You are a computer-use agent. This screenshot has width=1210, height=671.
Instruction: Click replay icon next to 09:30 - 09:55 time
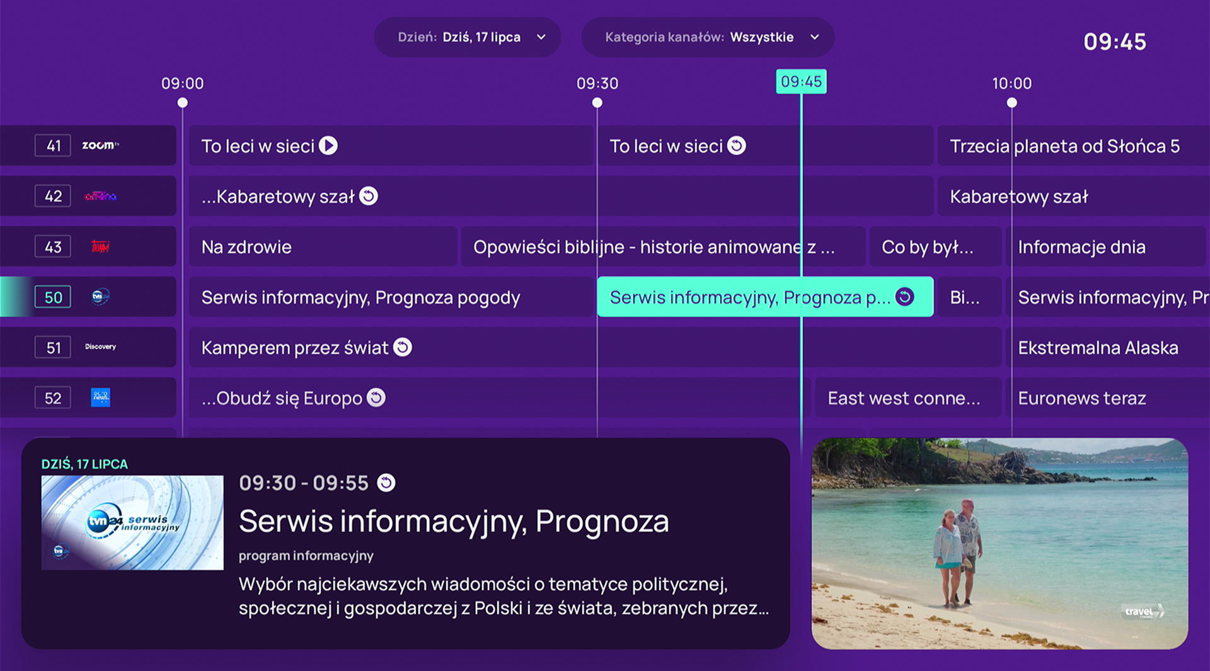(386, 483)
